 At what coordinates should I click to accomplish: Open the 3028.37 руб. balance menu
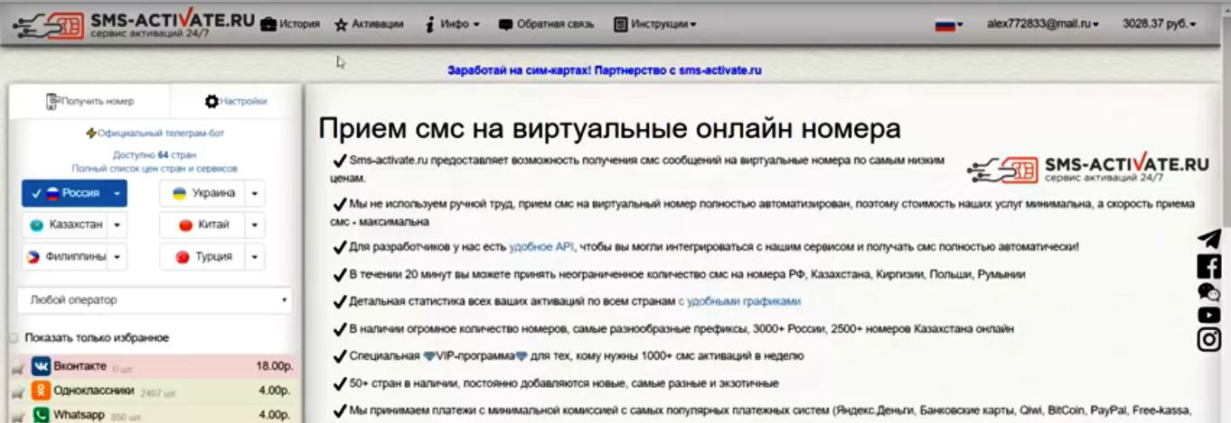pos(1159,24)
